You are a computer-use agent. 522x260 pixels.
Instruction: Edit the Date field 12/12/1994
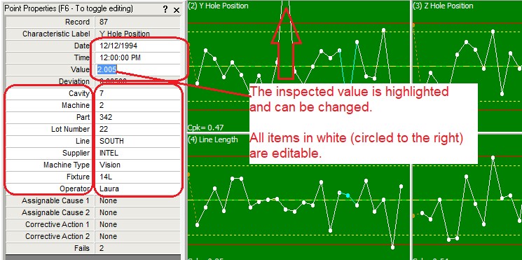click(138, 46)
